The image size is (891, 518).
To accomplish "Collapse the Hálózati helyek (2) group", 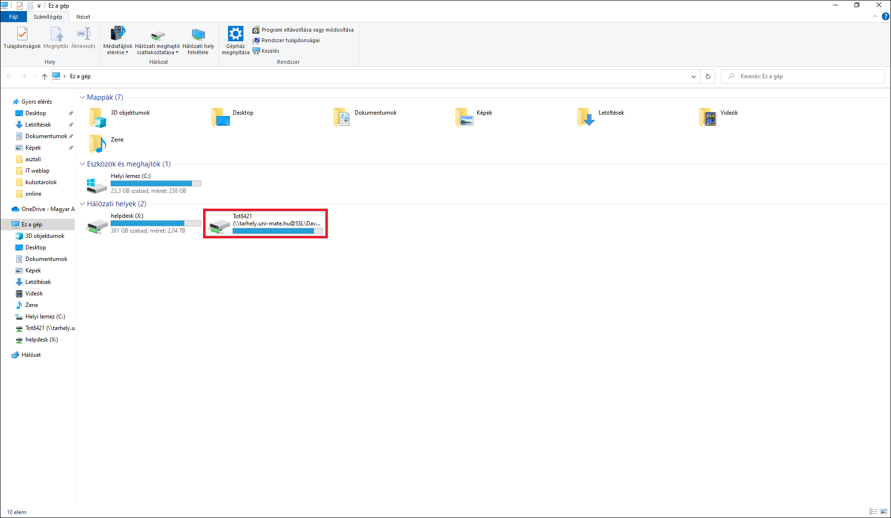I will [x=82, y=204].
